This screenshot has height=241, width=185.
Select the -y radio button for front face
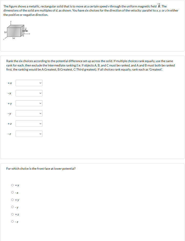click(x=13, y=207)
